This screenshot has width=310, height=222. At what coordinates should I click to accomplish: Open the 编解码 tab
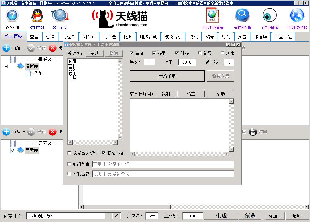pos(261,37)
